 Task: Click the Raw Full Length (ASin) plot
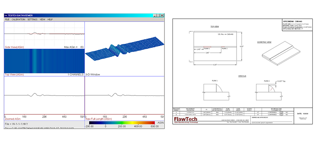pos(124,95)
